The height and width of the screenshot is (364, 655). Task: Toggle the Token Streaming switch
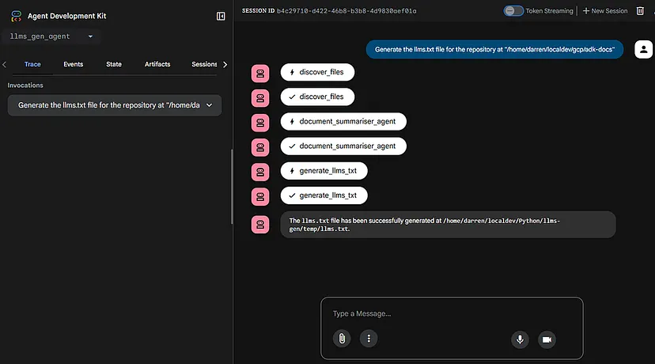514,11
